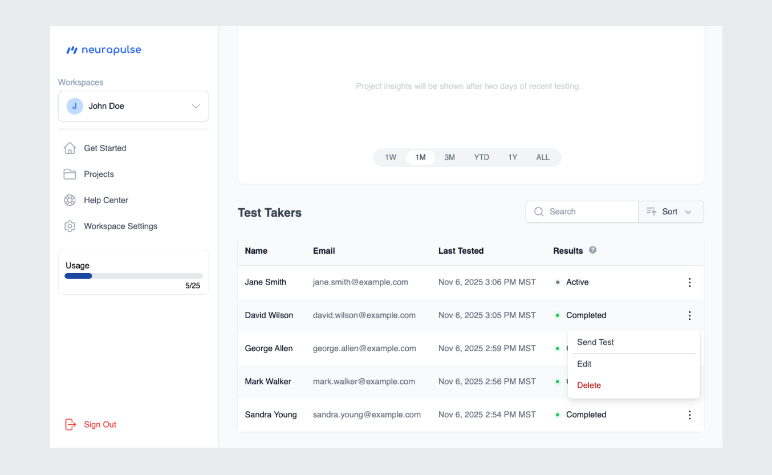Viewport: 772px width, 475px height.
Task: Click the Nov 6, 2025 2:59 PM MST date
Action: [487, 348]
